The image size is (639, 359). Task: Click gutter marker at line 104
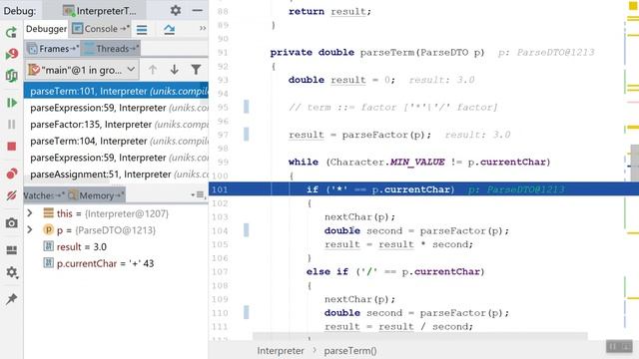(x=247, y=230)
